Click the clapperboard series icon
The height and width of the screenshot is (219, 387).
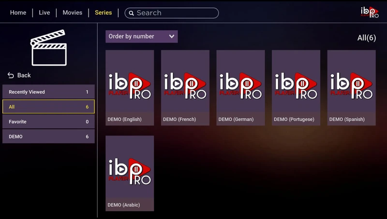point(49,48)
